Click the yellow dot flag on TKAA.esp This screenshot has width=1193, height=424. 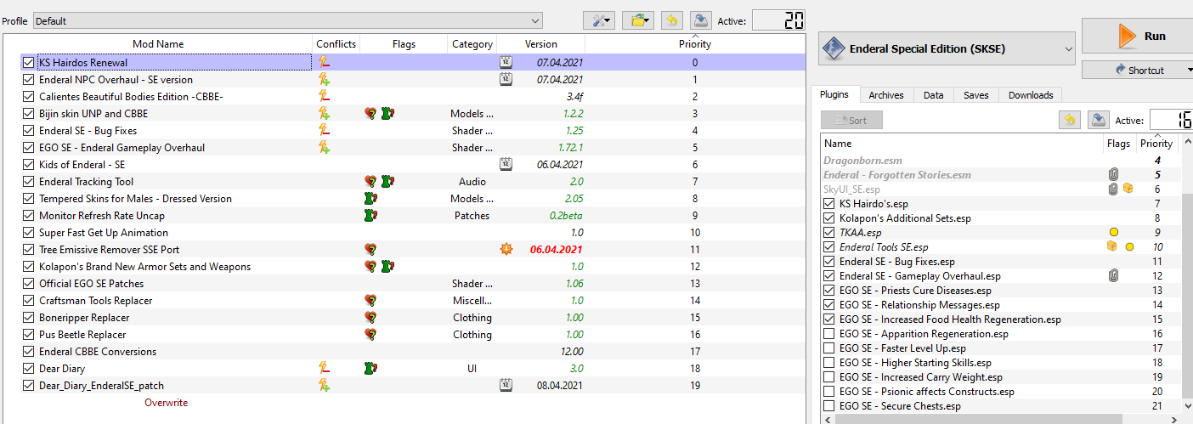1113,232
